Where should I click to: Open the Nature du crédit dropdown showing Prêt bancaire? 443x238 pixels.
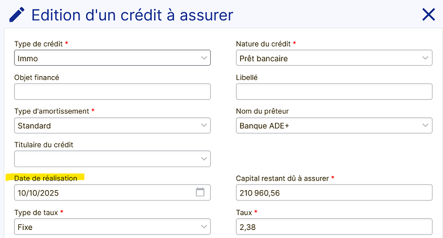tap(333, 57)
